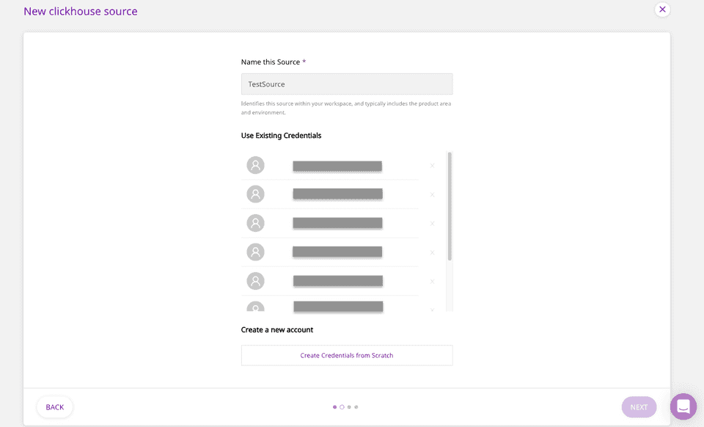
Task: Click the x beside the third credential
Action: [432, 224]
